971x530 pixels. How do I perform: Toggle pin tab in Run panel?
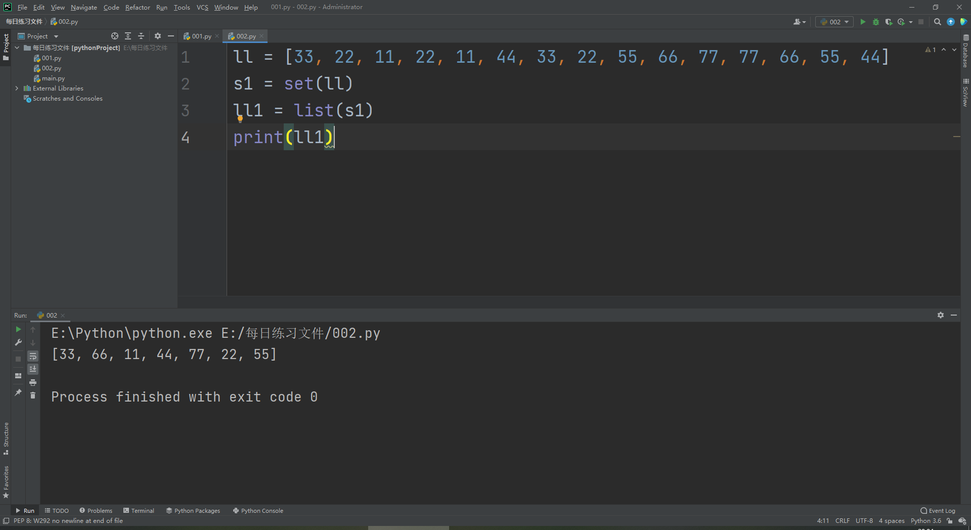[18, 392]
